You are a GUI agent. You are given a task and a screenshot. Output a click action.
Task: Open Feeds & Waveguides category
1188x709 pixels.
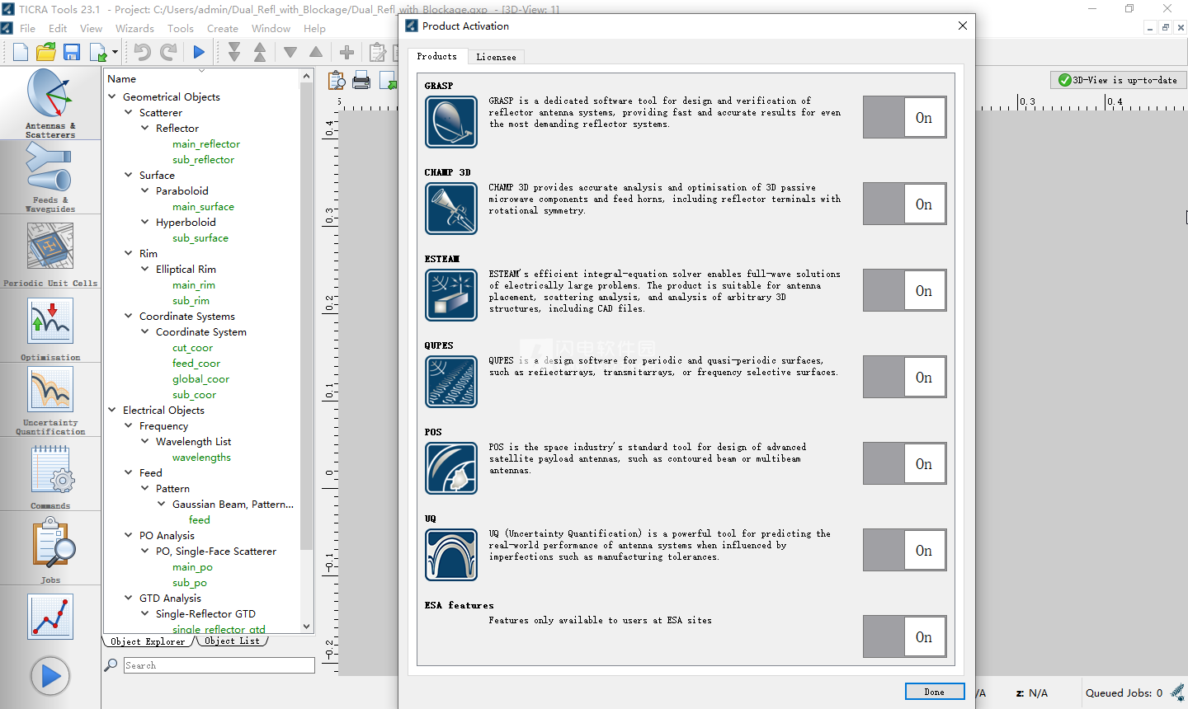click(50, 177)
